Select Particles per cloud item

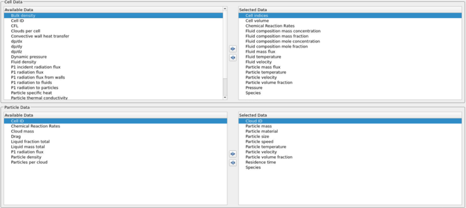click(x=29, y=162)
